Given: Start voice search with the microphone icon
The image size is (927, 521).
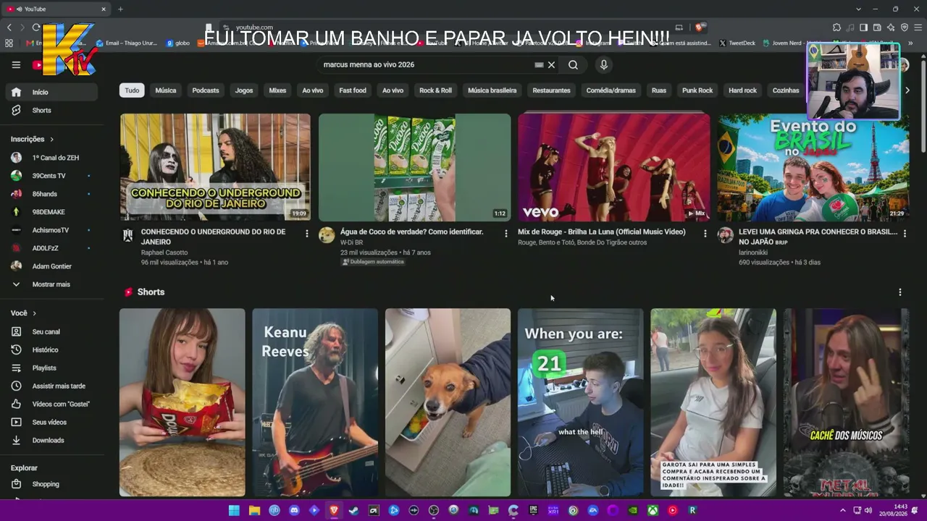Looking at the screenshot, I should pos(603,64).
